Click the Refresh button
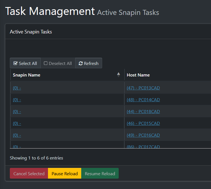 click(x=89, y=63)
